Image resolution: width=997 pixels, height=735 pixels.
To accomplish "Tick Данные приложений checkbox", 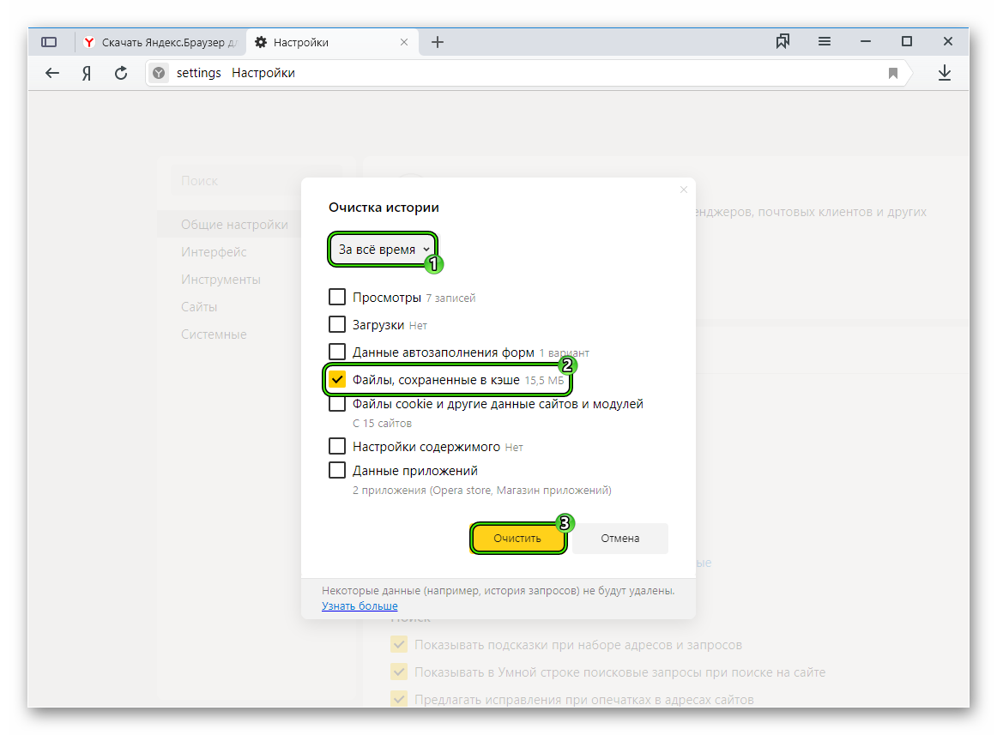I will pos(337,471).
